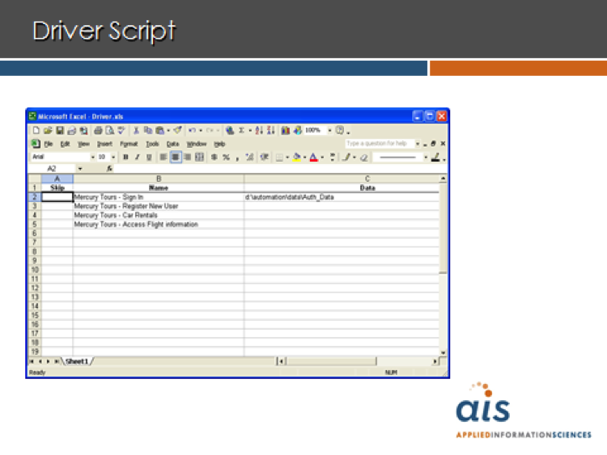Click the Sort Ascending icon
This screenshot has height=455, width=607.
[x=260, y=130]
